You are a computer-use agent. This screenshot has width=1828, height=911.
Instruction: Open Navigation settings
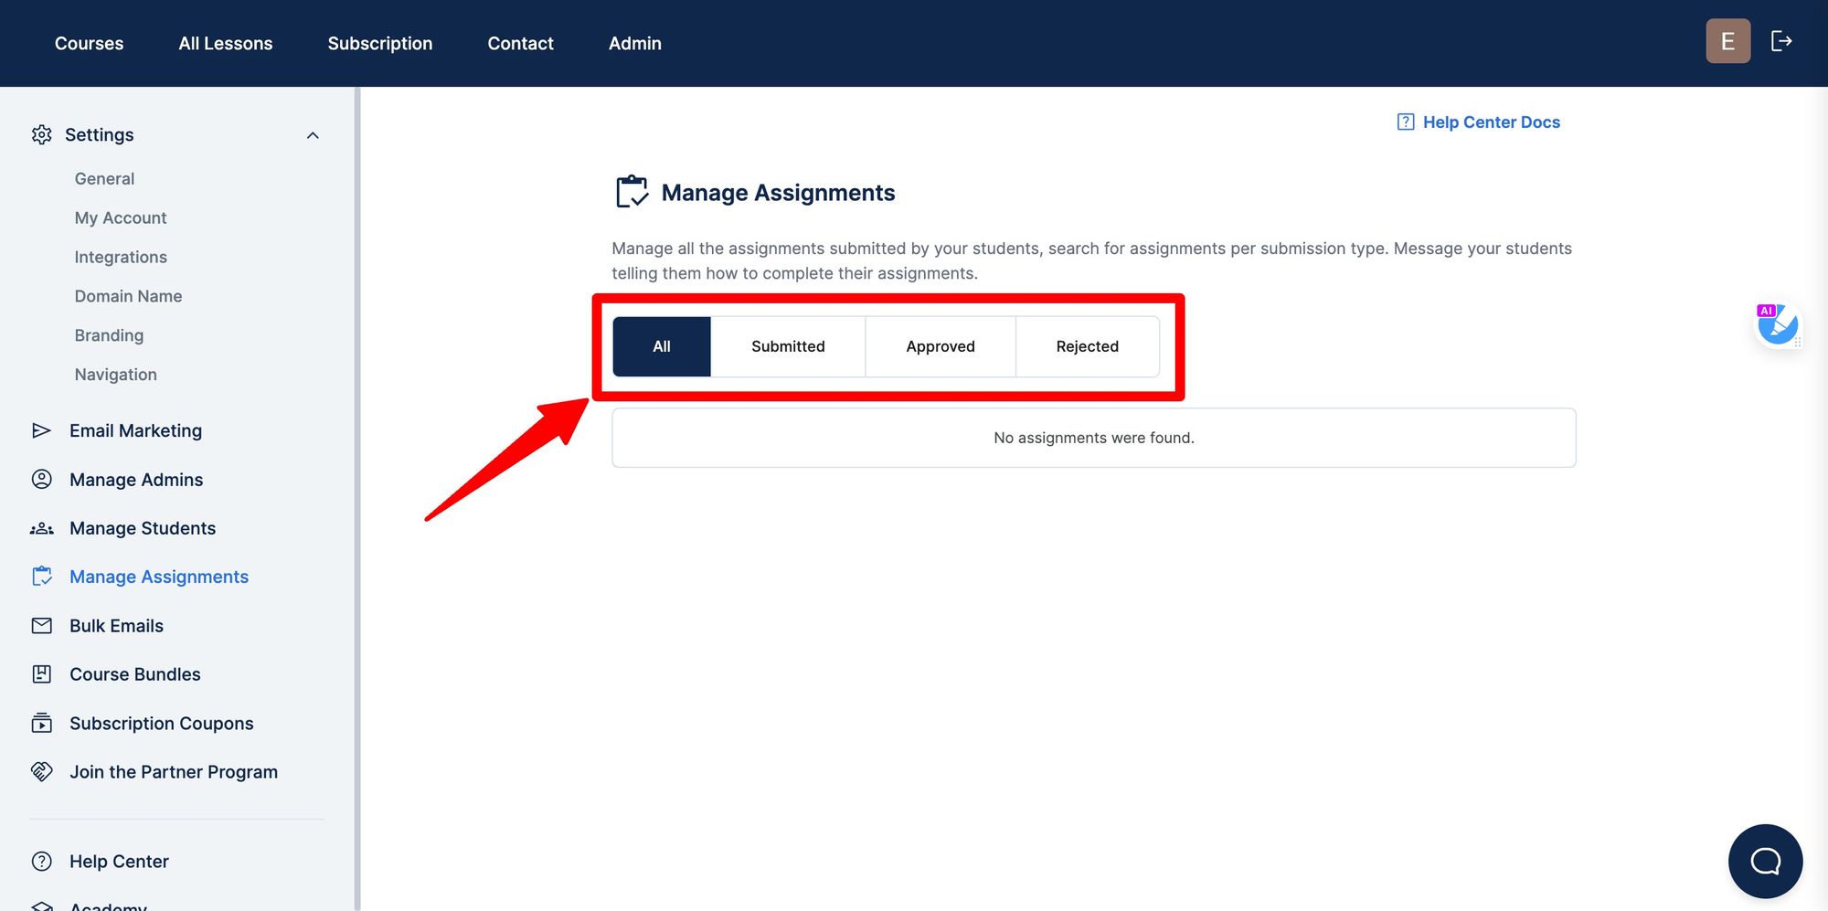[116, 375]
